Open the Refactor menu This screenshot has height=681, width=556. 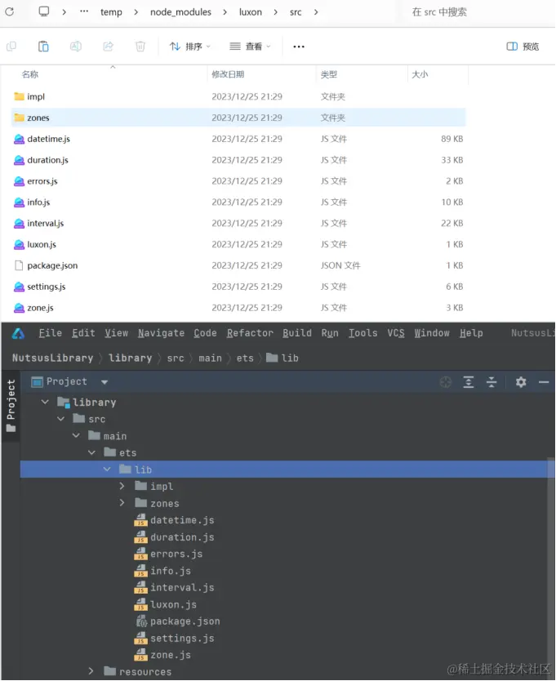[250, 333]
